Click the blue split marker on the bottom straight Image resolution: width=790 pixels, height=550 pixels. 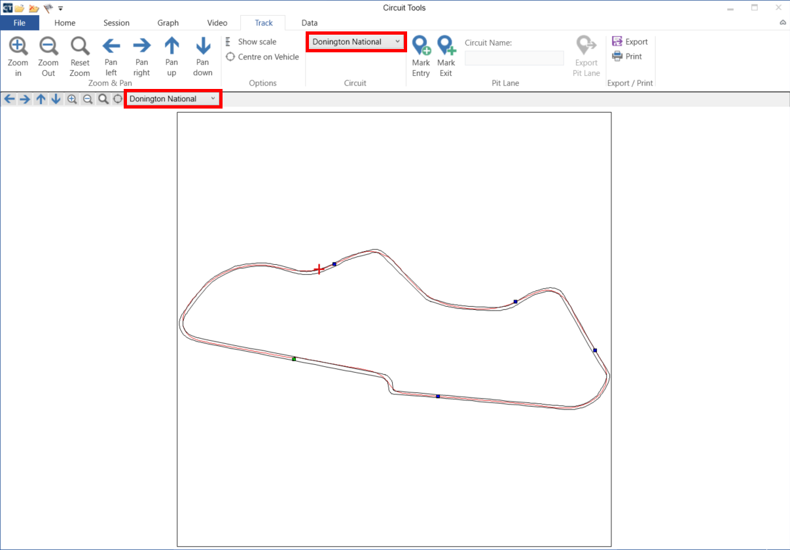tap(438, 396)
